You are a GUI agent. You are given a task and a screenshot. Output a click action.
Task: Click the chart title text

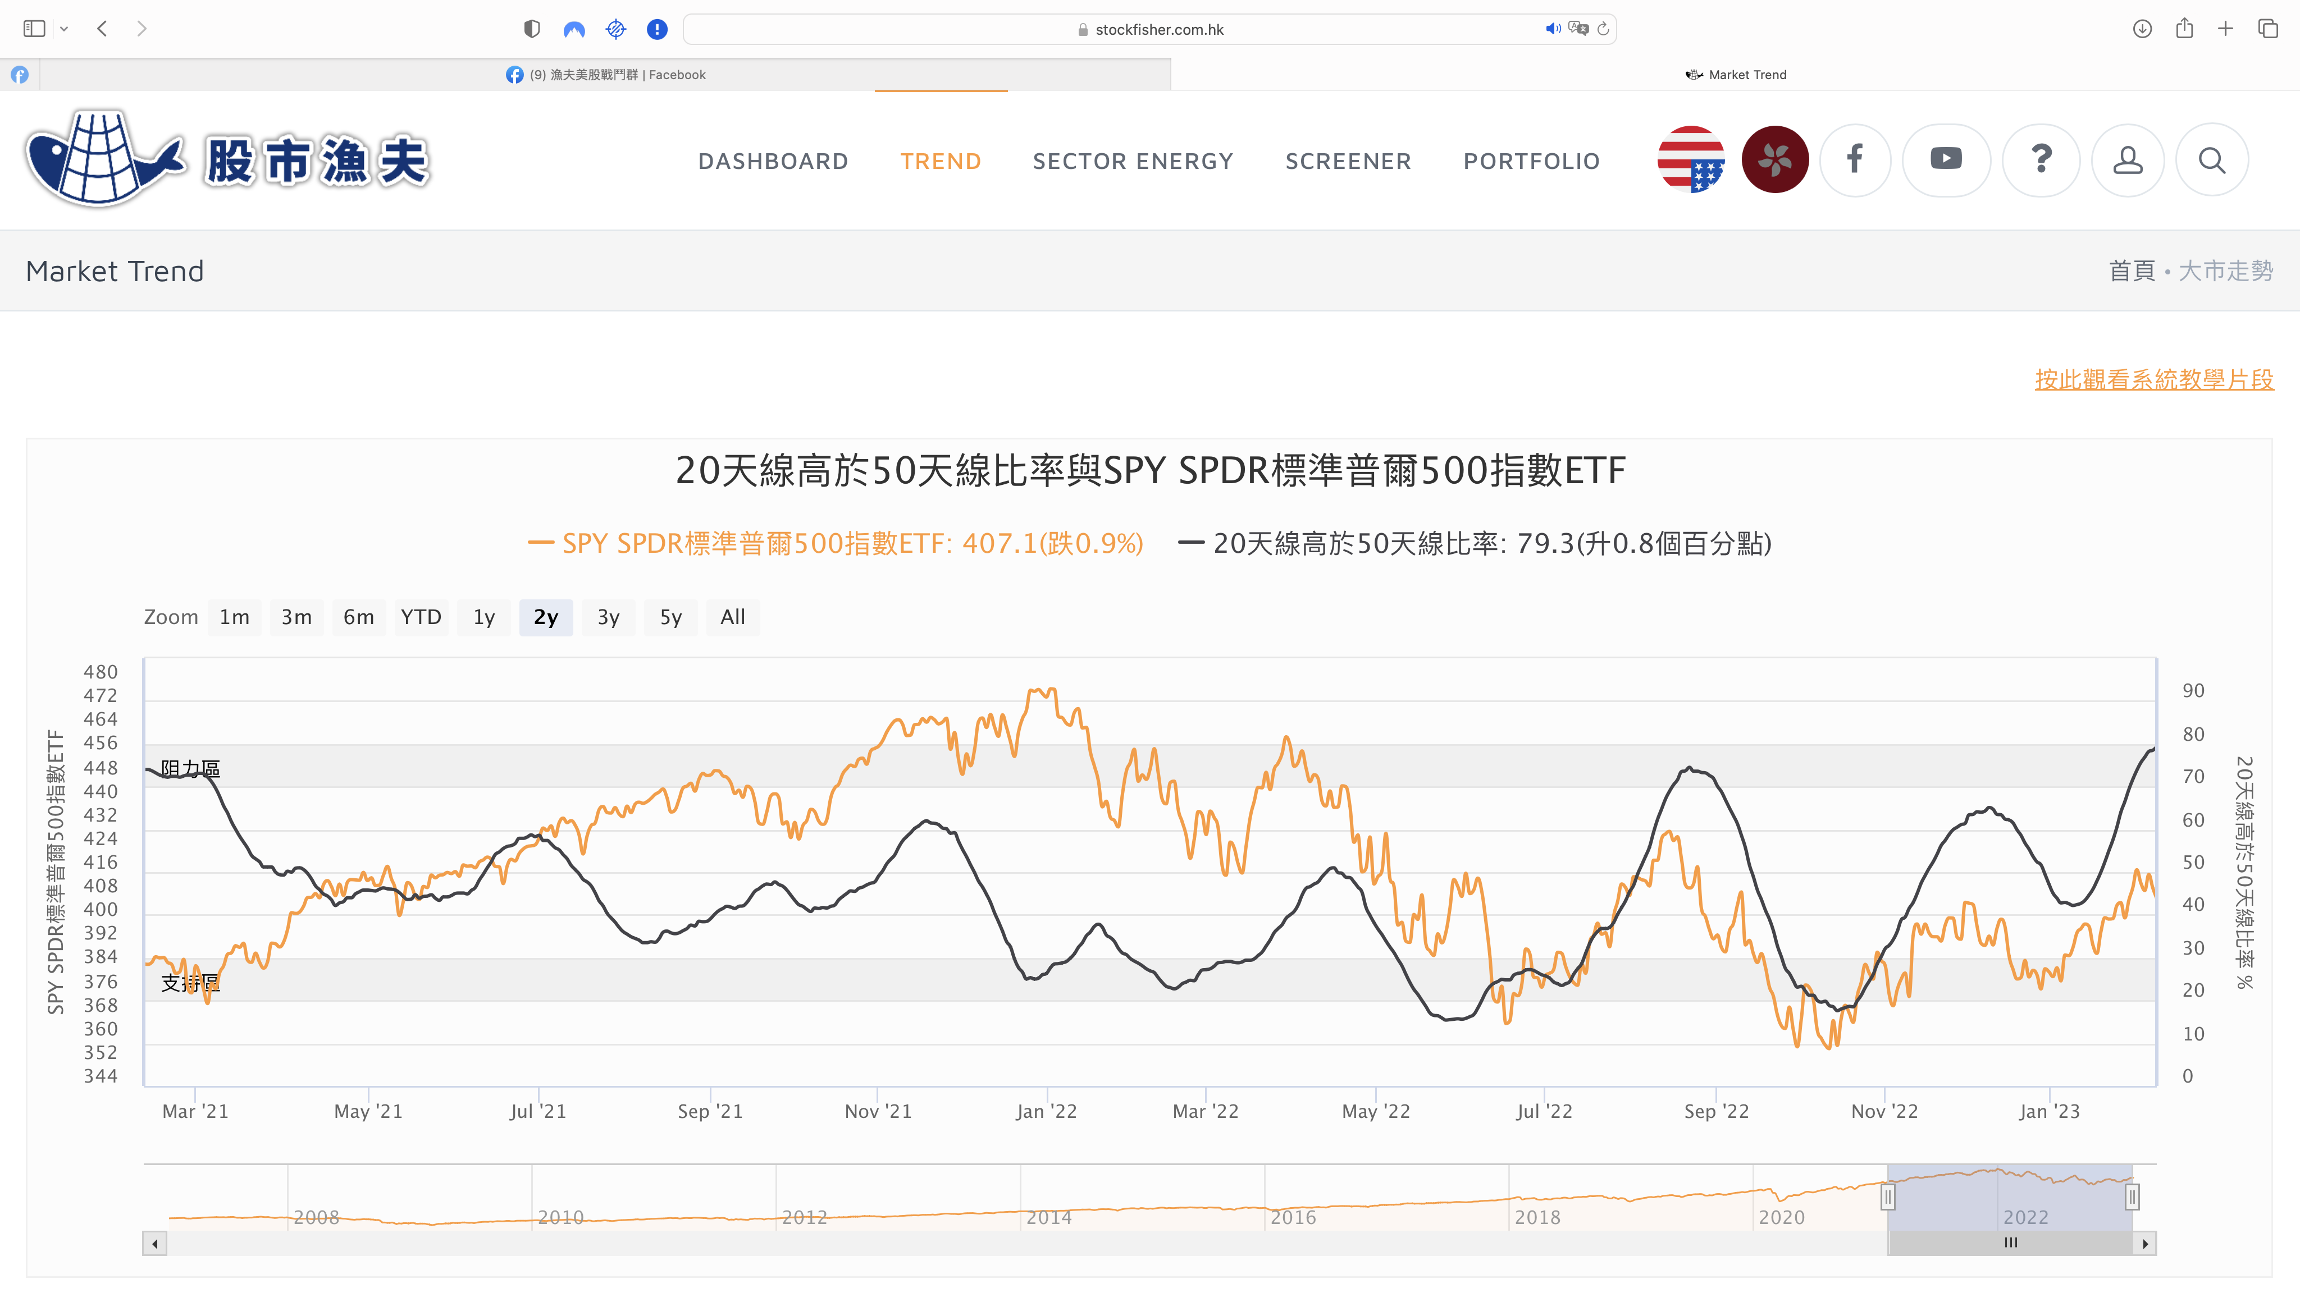tap(1150, 470)
